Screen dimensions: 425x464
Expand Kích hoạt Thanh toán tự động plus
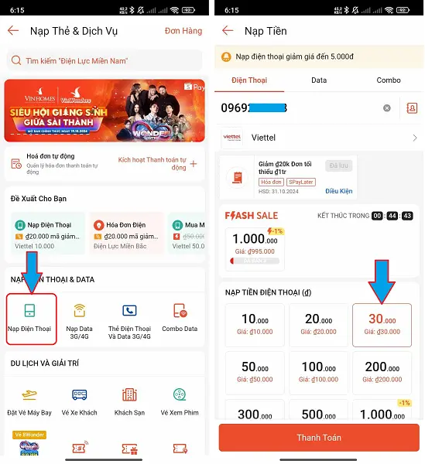(194, 164)
